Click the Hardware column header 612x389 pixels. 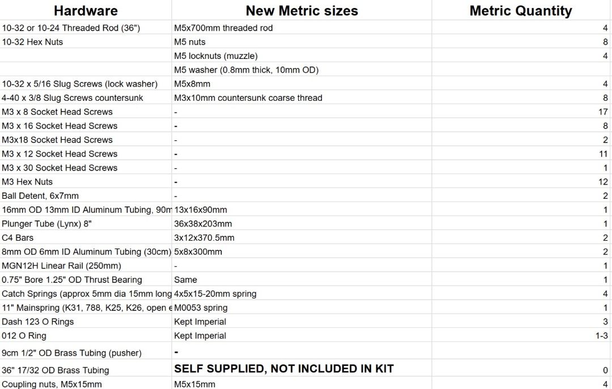pos(86,11)
